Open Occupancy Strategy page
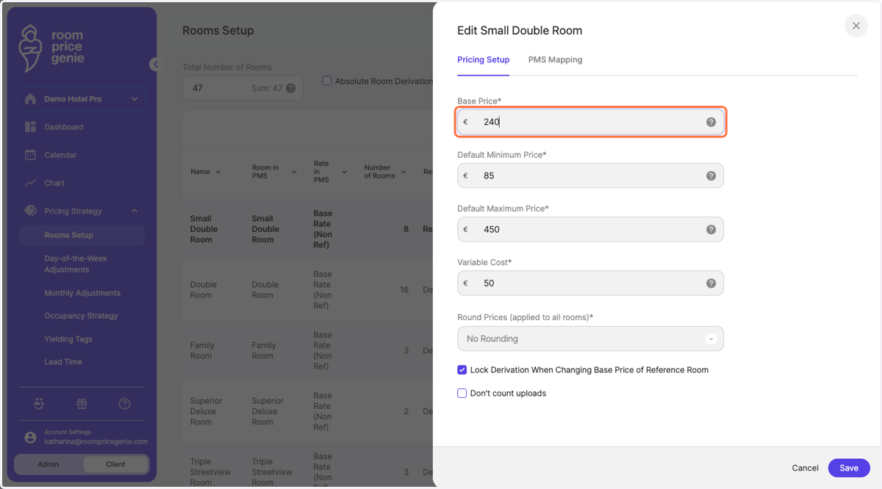Screen dimensions: 882x489 point(81,316)
